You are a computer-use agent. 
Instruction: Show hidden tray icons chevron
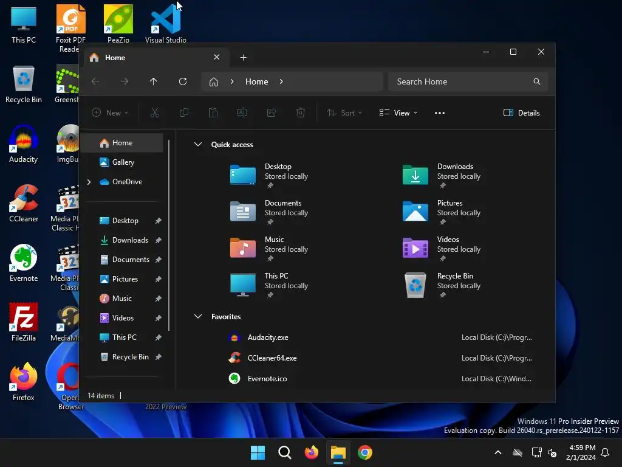point(498,452)
